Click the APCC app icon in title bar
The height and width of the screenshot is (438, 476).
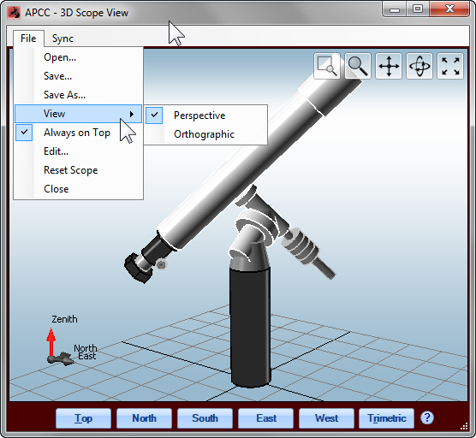[14, 13]
